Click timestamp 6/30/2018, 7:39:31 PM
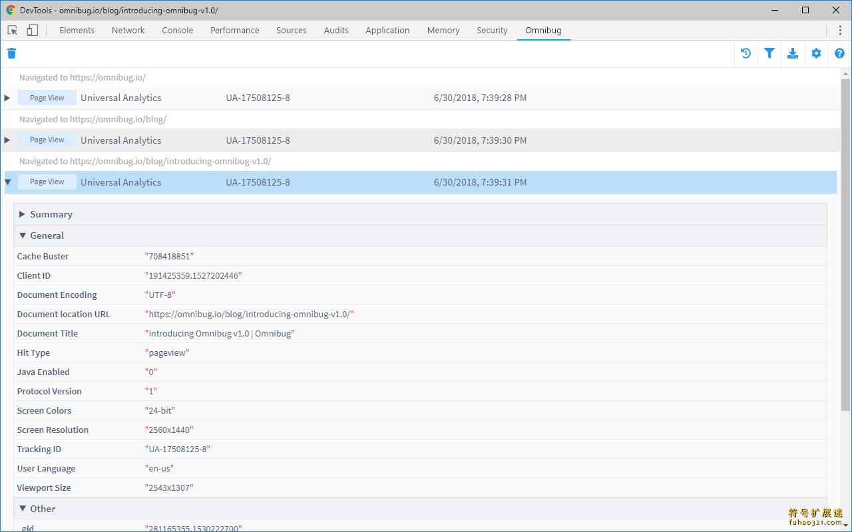The width and height of the screenshot is (852, 532). [480, 182]
